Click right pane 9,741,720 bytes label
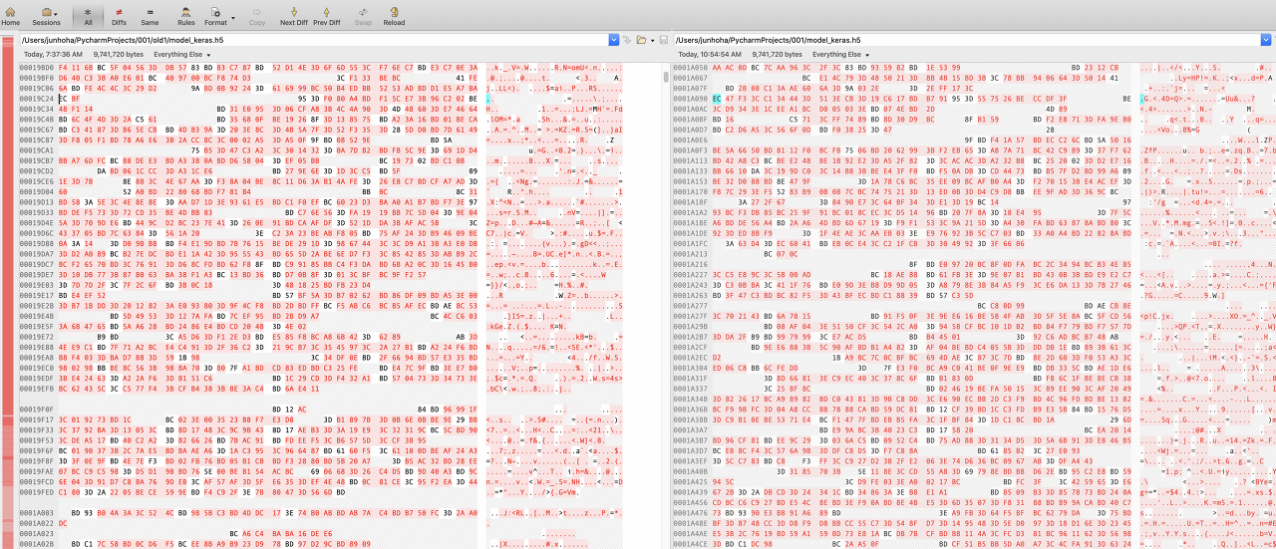 click(x=777, y=54)
